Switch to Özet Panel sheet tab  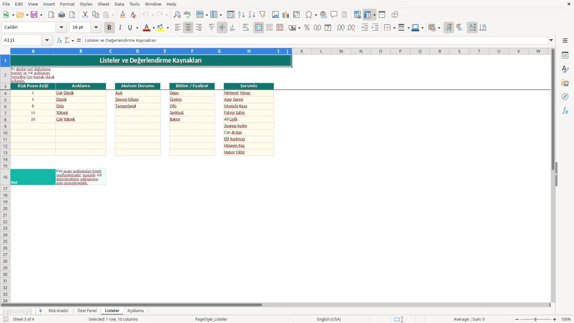pyautogui.click(x=87, y=311)
